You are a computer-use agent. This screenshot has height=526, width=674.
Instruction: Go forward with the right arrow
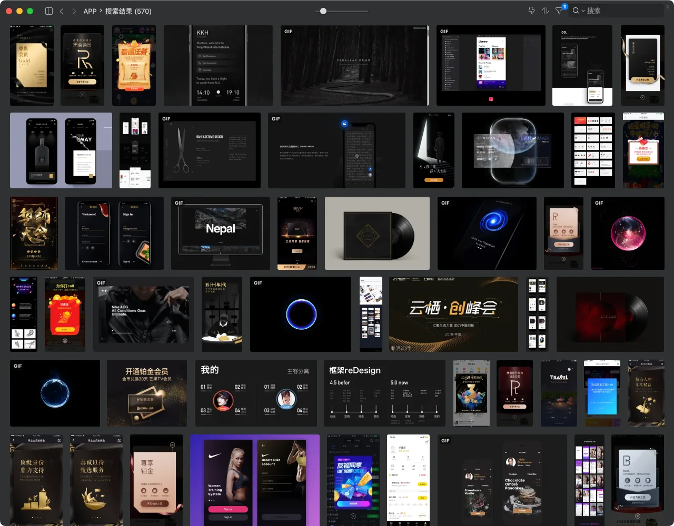[74, 11]
